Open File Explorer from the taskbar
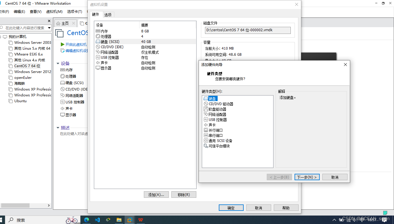The image size is (394, 224). click(119, 220)
